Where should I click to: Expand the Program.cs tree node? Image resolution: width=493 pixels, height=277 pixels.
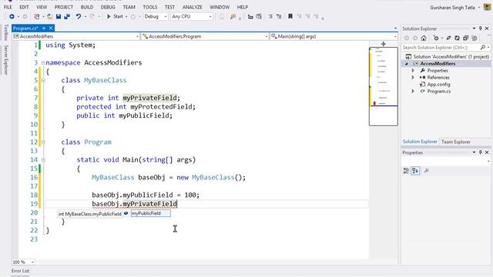coord(413,91)
